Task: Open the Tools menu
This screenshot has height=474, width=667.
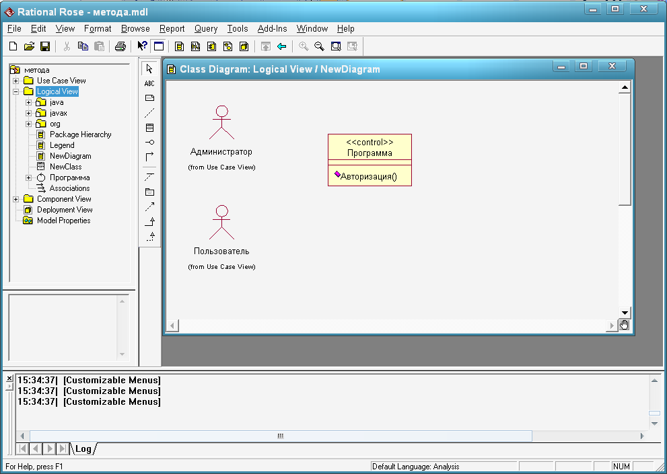Action: click(x=238, y=28)
